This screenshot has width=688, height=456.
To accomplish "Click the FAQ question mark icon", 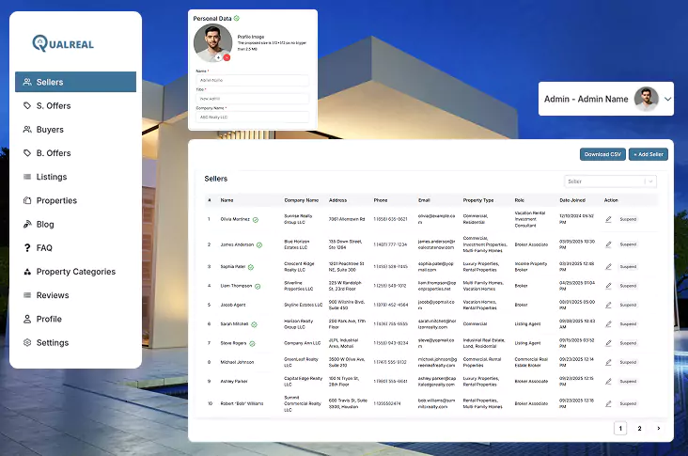I will pyautogui.click(x=27, y=248).
